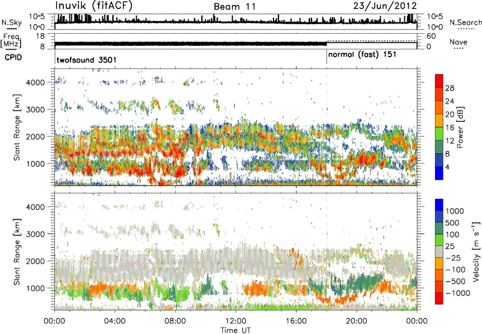This screenshot has height=334, width=482.
Task: Select the "N.Sky" legend label
Action: (x=11, y=22)
